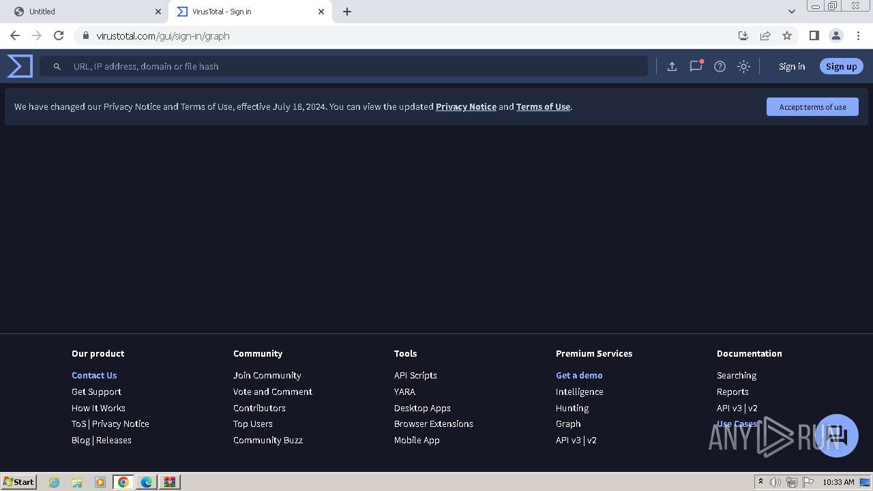Open the Windows Start menu
The height and width of the screenshot is (491, 873).
(x=18, y=481)
